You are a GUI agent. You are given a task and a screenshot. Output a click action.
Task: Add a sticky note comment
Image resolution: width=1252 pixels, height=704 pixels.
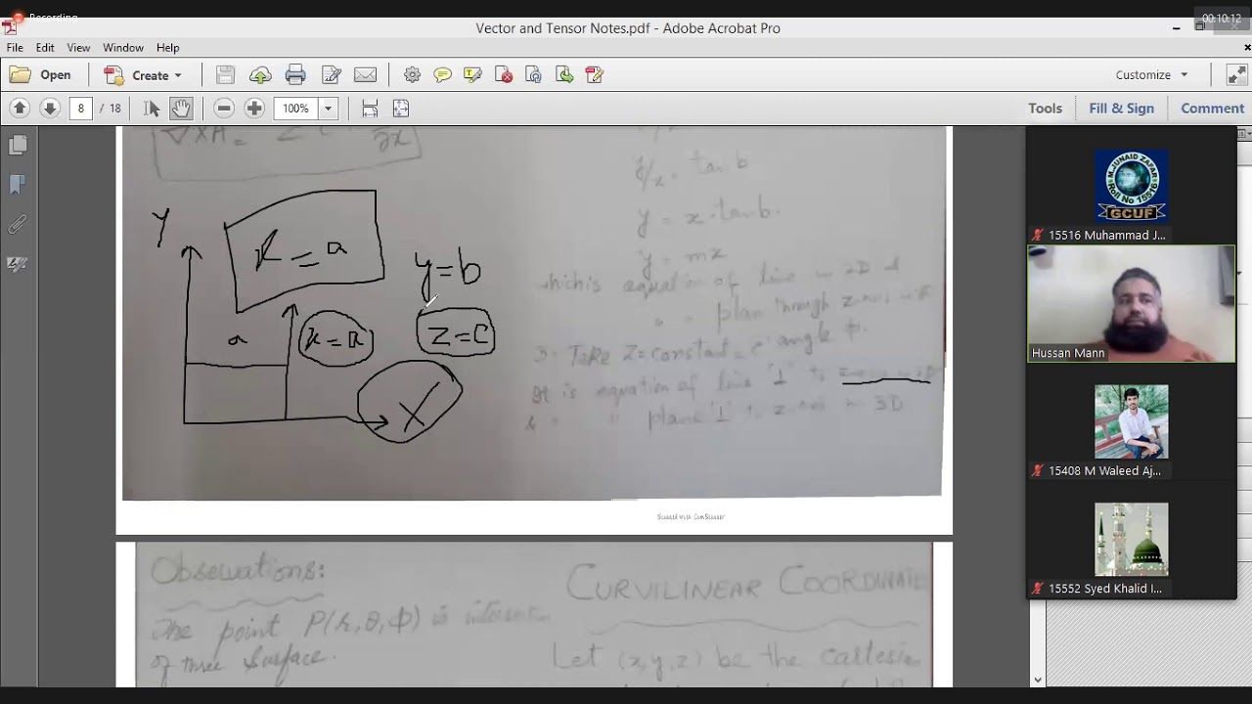(x=442, y=75)
